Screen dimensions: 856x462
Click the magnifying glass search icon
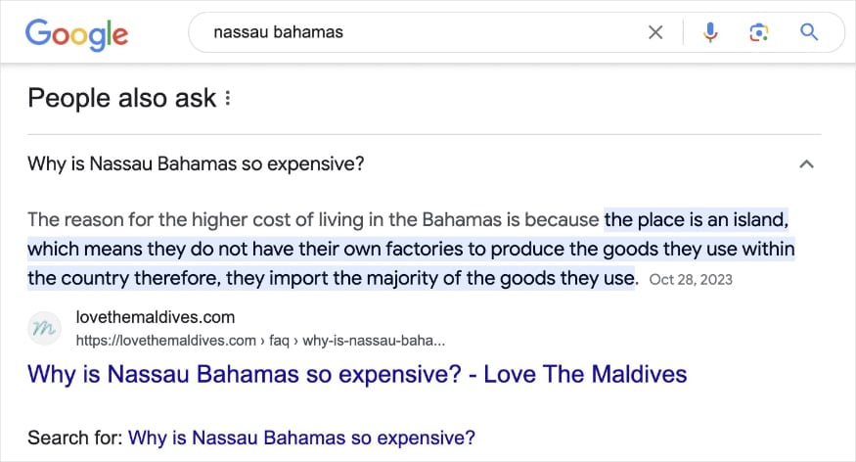coord(809,32)
